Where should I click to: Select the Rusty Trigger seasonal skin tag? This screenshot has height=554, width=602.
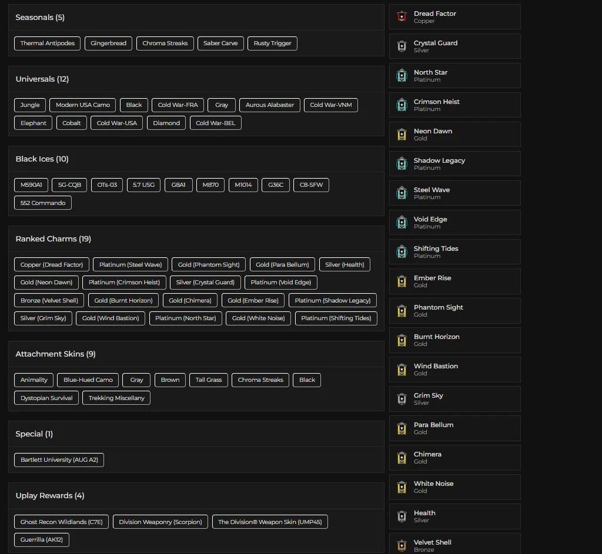click(x=272, y=43)
